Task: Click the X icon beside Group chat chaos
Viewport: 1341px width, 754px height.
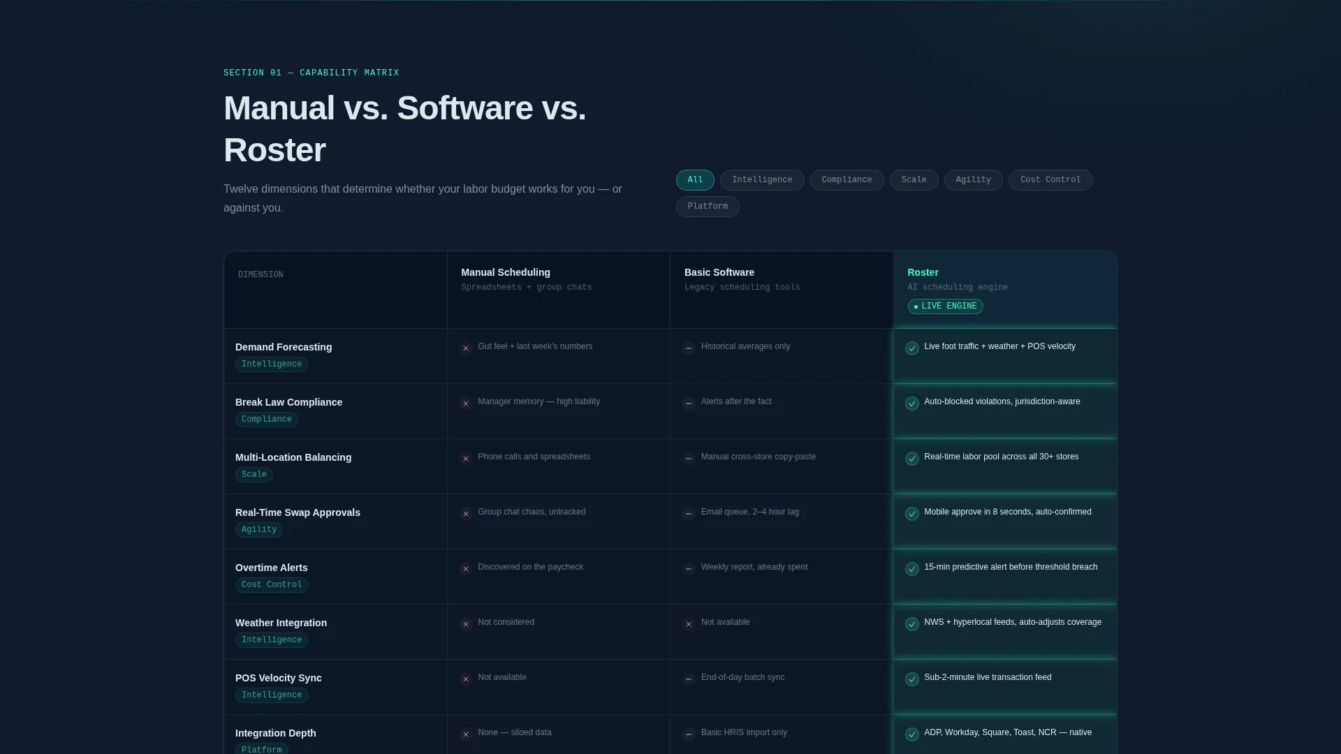Action: pos(466,514)
